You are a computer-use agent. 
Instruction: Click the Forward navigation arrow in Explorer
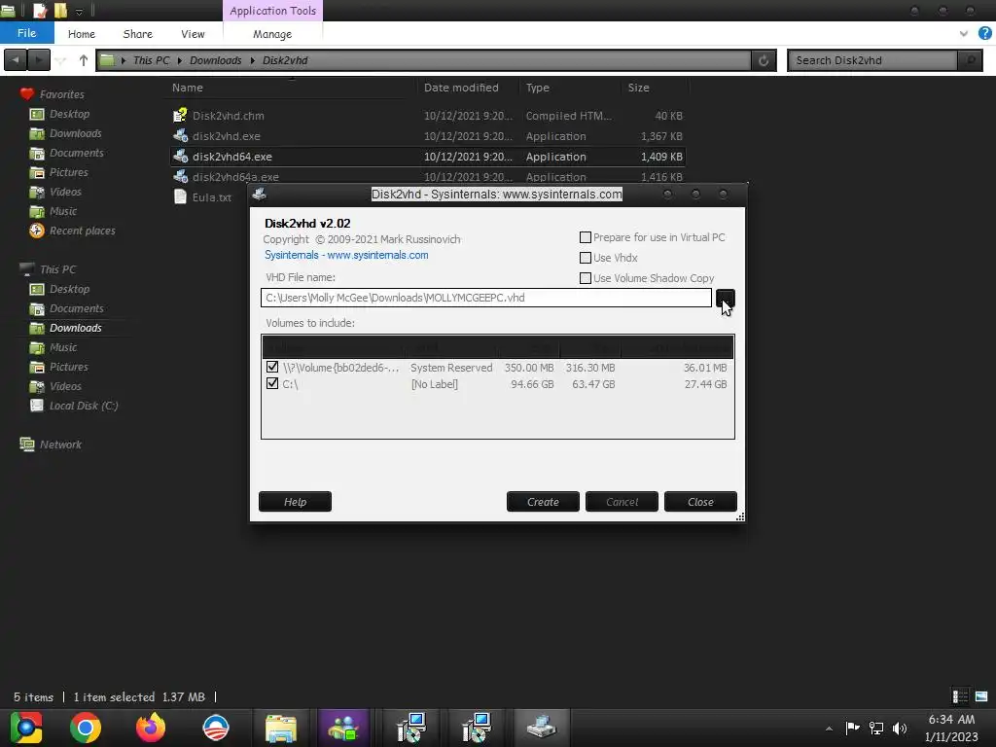tap(39, 60)
